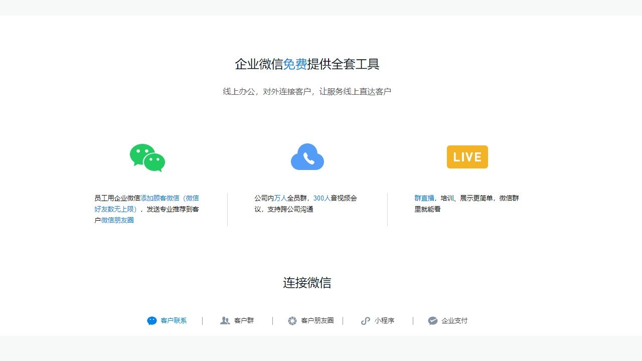642x361 pixels.
Task: Select the 客户联系 chat bubble icon
Action: pos(152,320)
